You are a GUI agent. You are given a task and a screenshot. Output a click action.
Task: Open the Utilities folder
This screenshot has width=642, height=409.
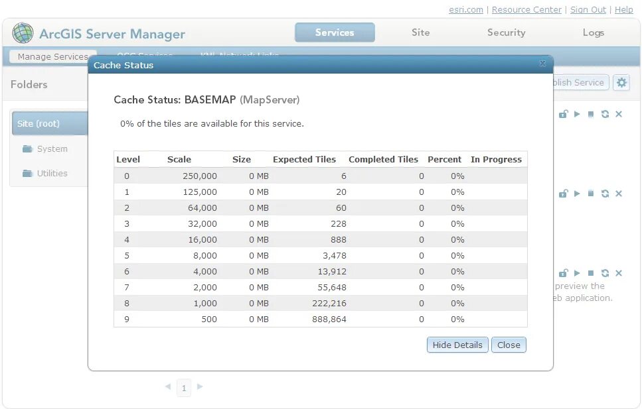tap(45, 174)
